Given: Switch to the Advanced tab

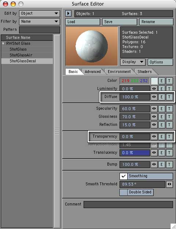Looking at the screenshot, I should coord(93,72).
